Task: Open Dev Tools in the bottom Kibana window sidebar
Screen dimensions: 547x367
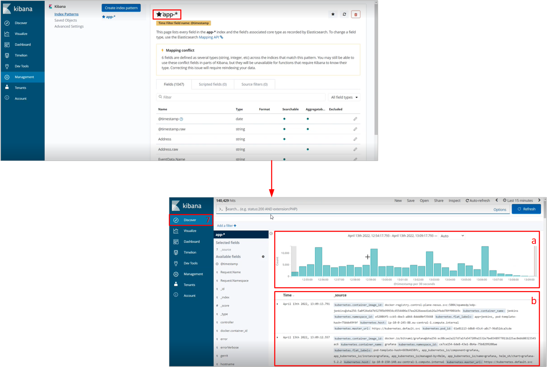Action: tap(191, 263)
